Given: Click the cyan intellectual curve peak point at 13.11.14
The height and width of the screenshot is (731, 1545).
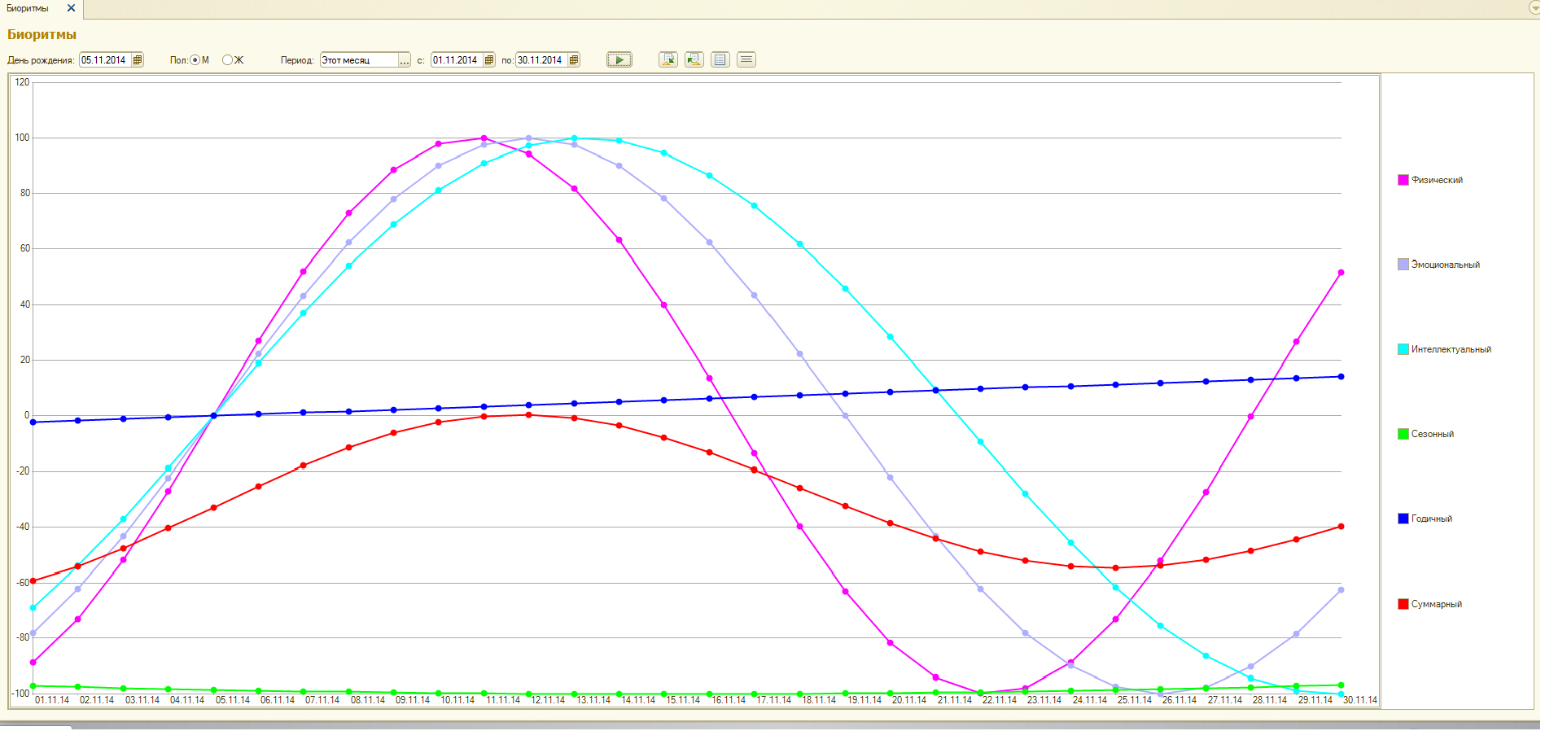Looking at the screenshot, I should (574, 138).
